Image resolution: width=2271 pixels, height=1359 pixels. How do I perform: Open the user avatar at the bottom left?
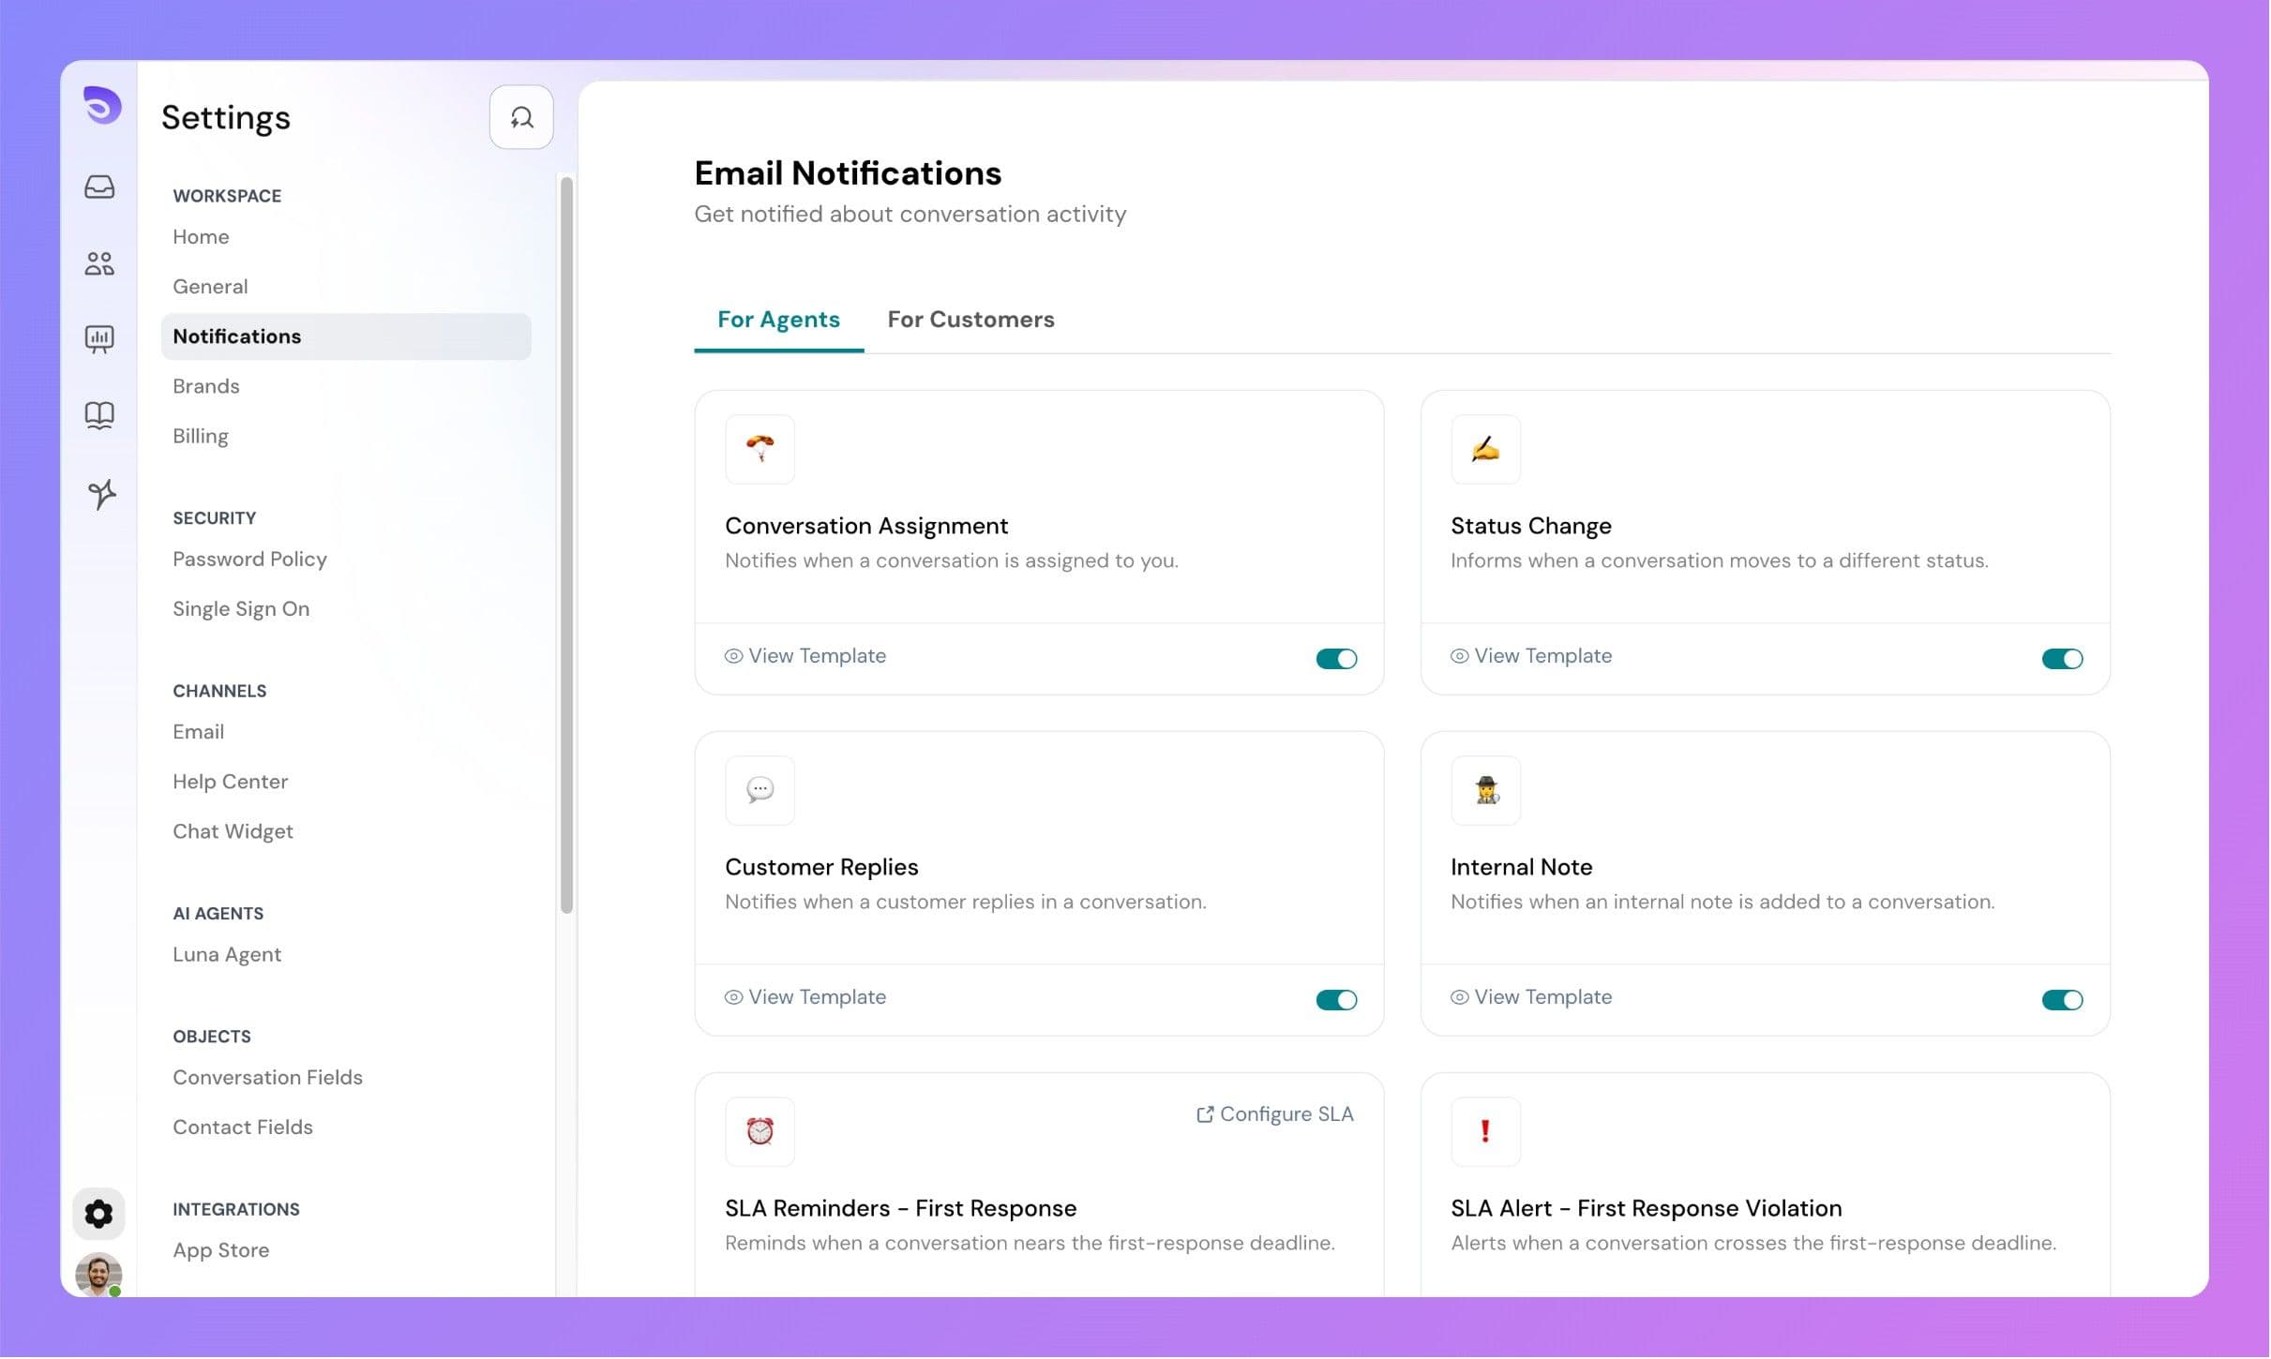[x=98, y=1275]
